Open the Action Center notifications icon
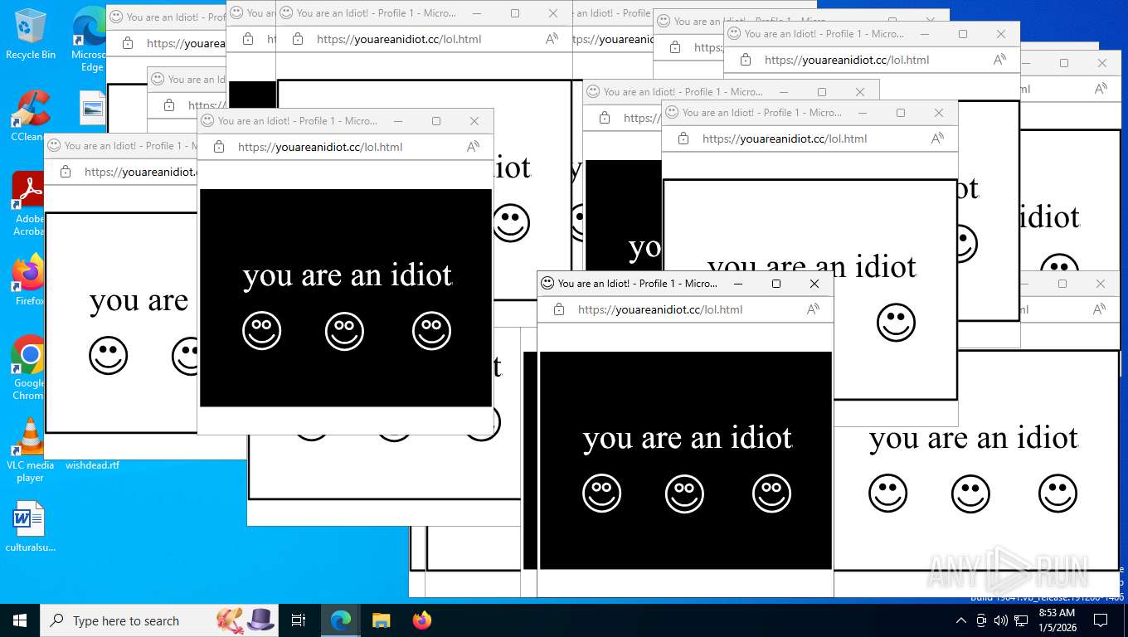Image resolution: width=1128 pixels, height=637 pixels. [x=1101, y=620]
